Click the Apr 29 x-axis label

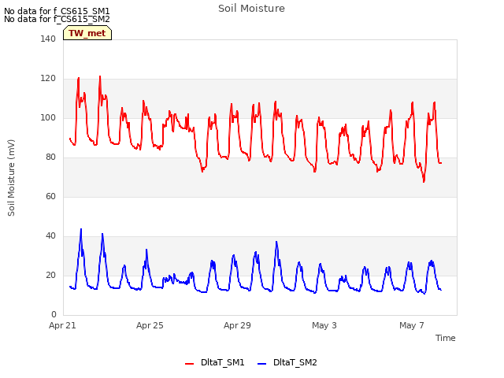(237, 325)
